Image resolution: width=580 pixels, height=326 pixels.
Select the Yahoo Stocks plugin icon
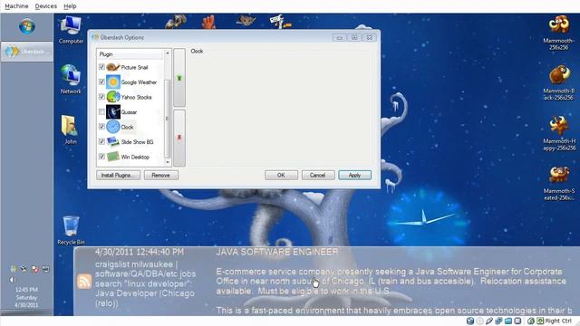point(113,97)
